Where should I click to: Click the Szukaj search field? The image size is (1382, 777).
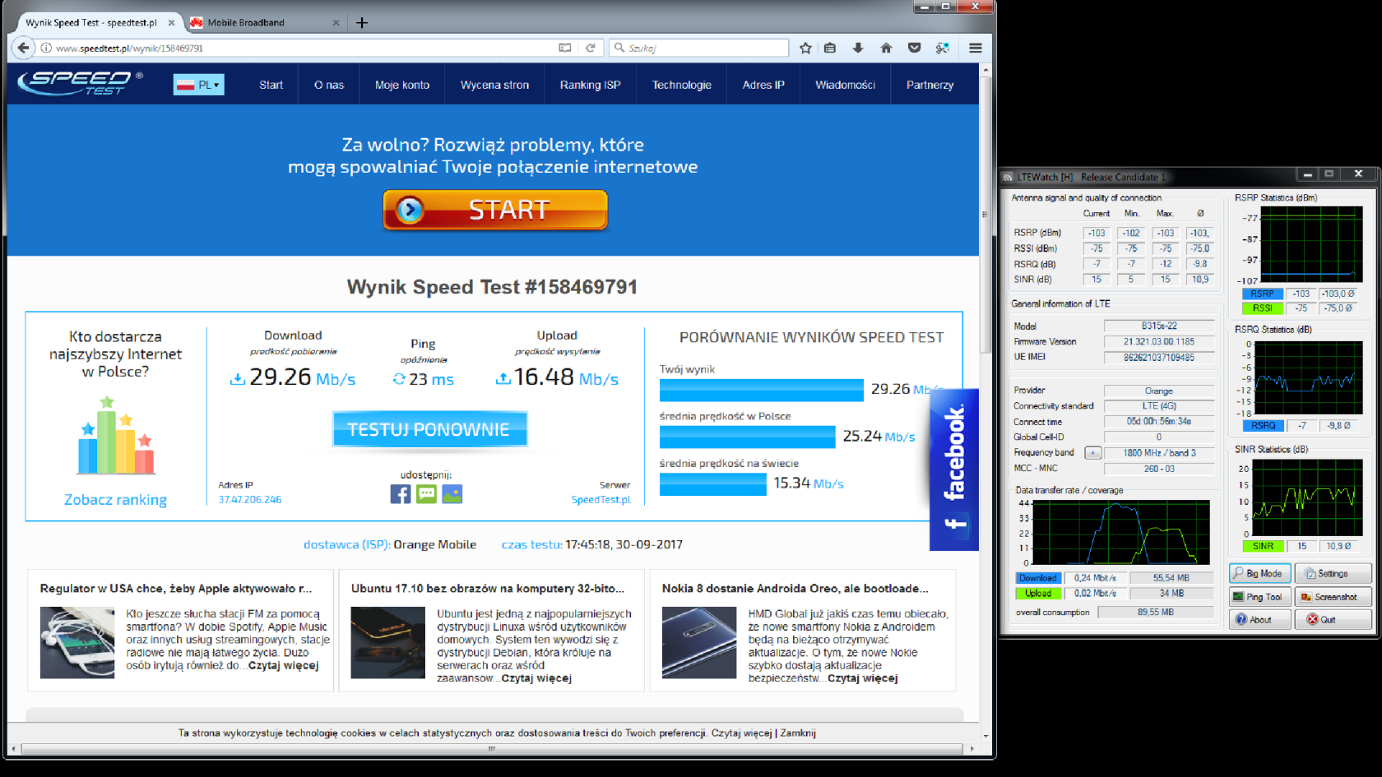[x=699, y=48]
